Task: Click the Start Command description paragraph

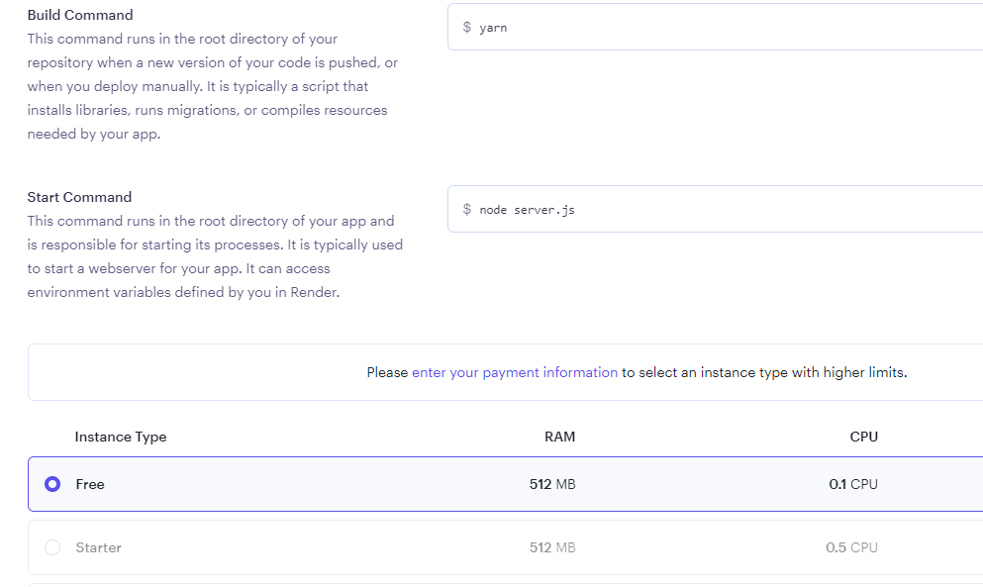Action: [215, 256]
